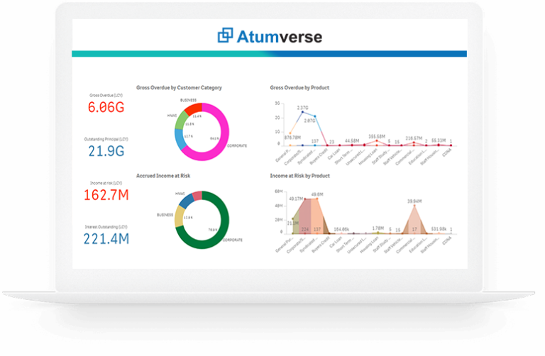545x356 pixels.
Task: Click the Gross Overdue by Customer Category title
Action: click(x=179, y=88)
